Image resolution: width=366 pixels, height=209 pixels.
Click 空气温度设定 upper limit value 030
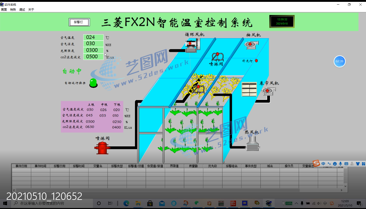(x=90, y=109)
